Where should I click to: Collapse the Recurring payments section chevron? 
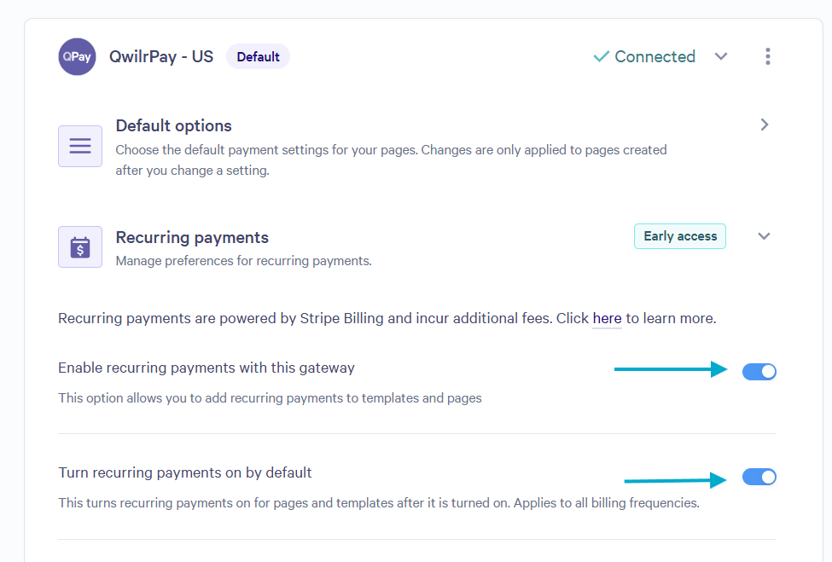point(764,236)
